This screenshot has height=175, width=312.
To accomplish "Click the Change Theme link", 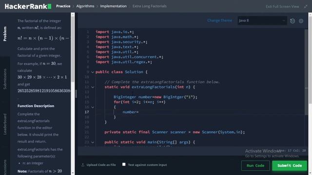I will tap(219, 20).
